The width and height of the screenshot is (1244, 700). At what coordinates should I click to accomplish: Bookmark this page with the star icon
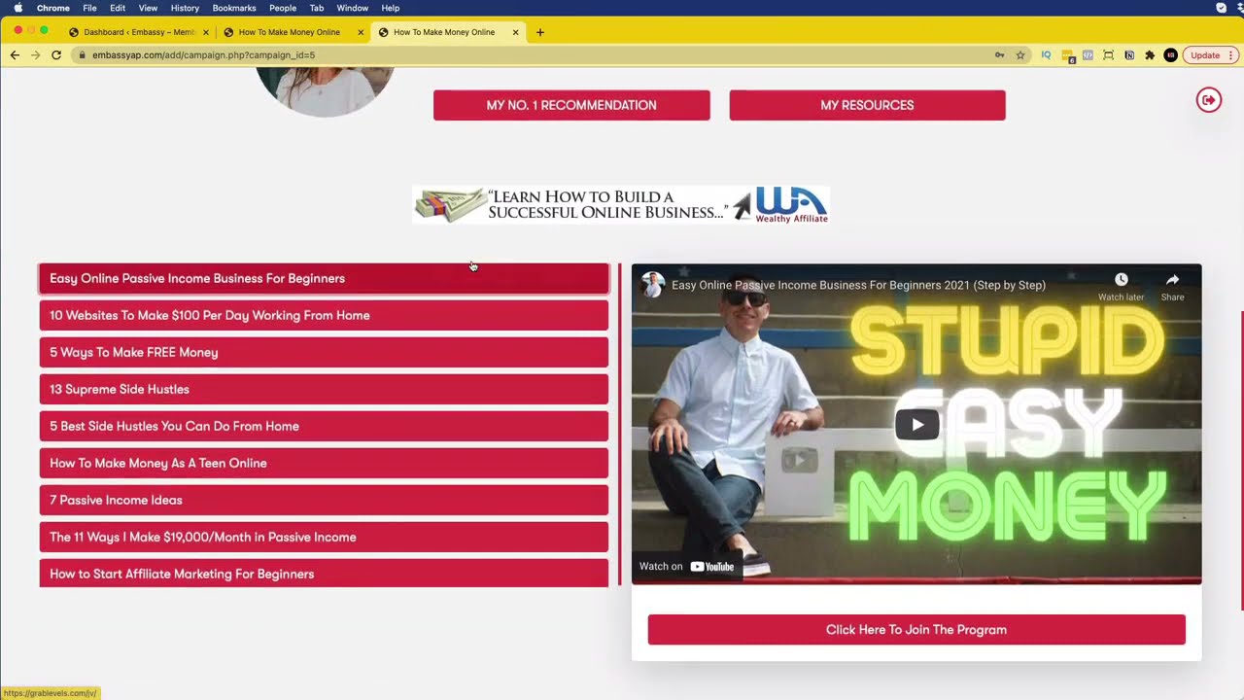(x=1020, y=55)
